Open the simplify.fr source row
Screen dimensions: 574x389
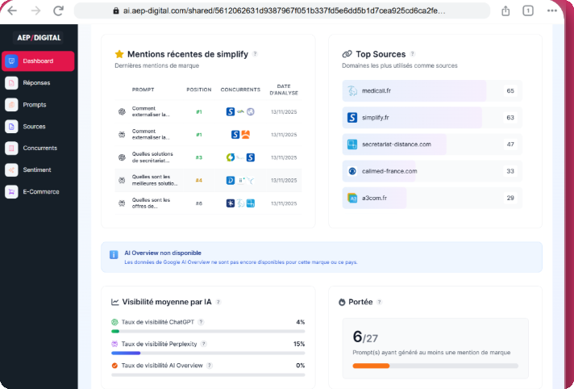pos(432,117)
